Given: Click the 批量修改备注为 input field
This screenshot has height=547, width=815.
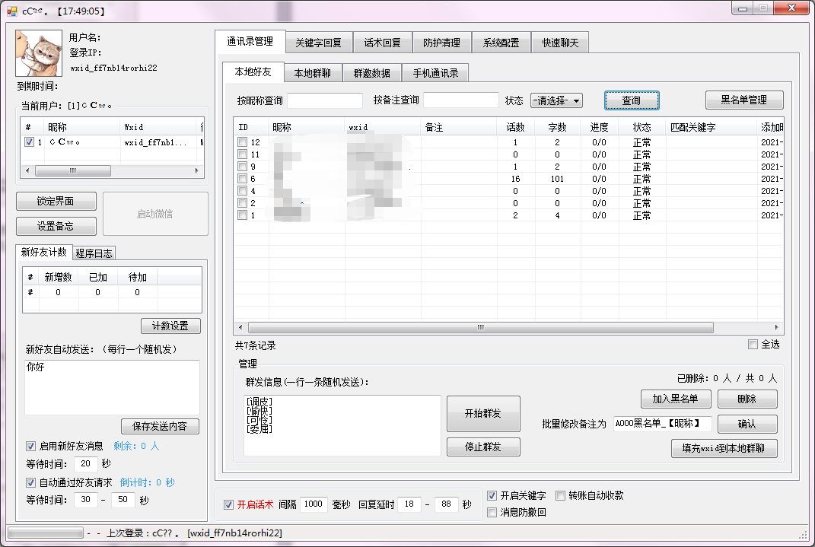Looking at the screenshot, I should pos(662,424).
